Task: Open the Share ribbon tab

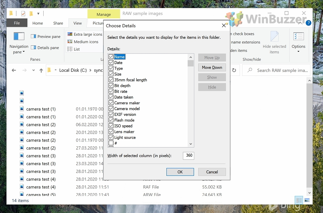Action: pos(58,23)
